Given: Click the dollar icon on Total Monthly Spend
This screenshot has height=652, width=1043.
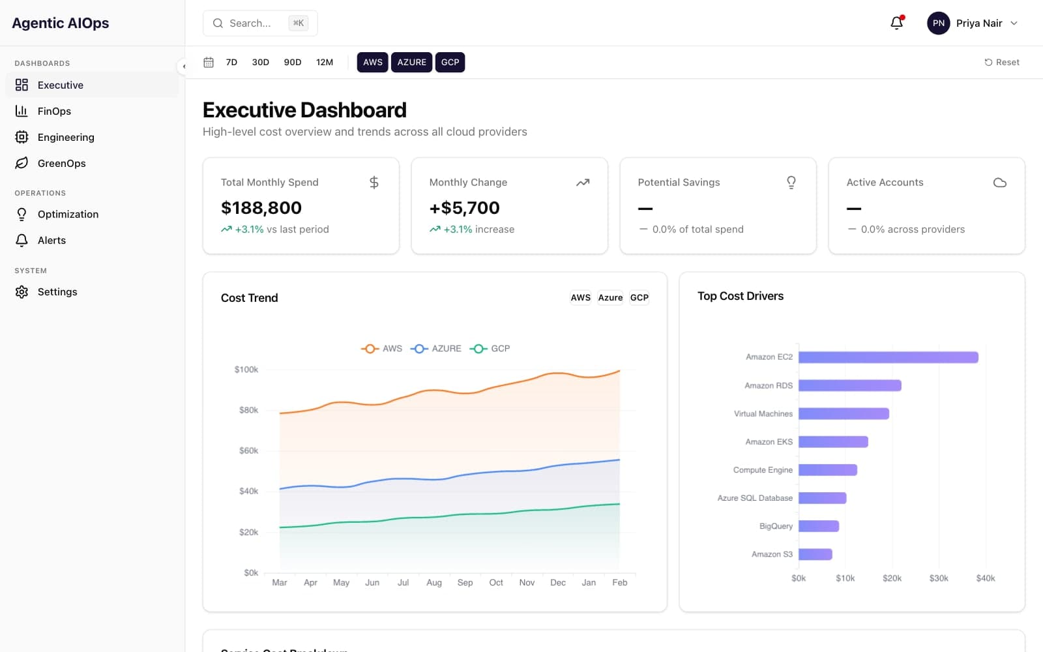Looking at the screenshot, I should click(x=374, y=183).
